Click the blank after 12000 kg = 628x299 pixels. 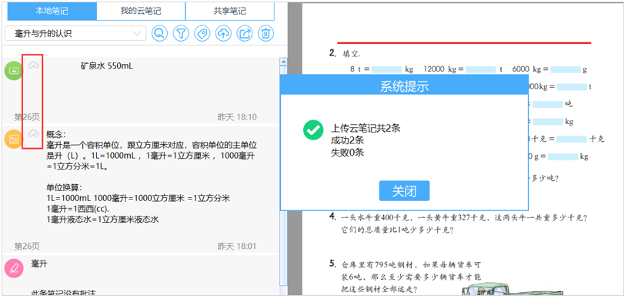480,69
